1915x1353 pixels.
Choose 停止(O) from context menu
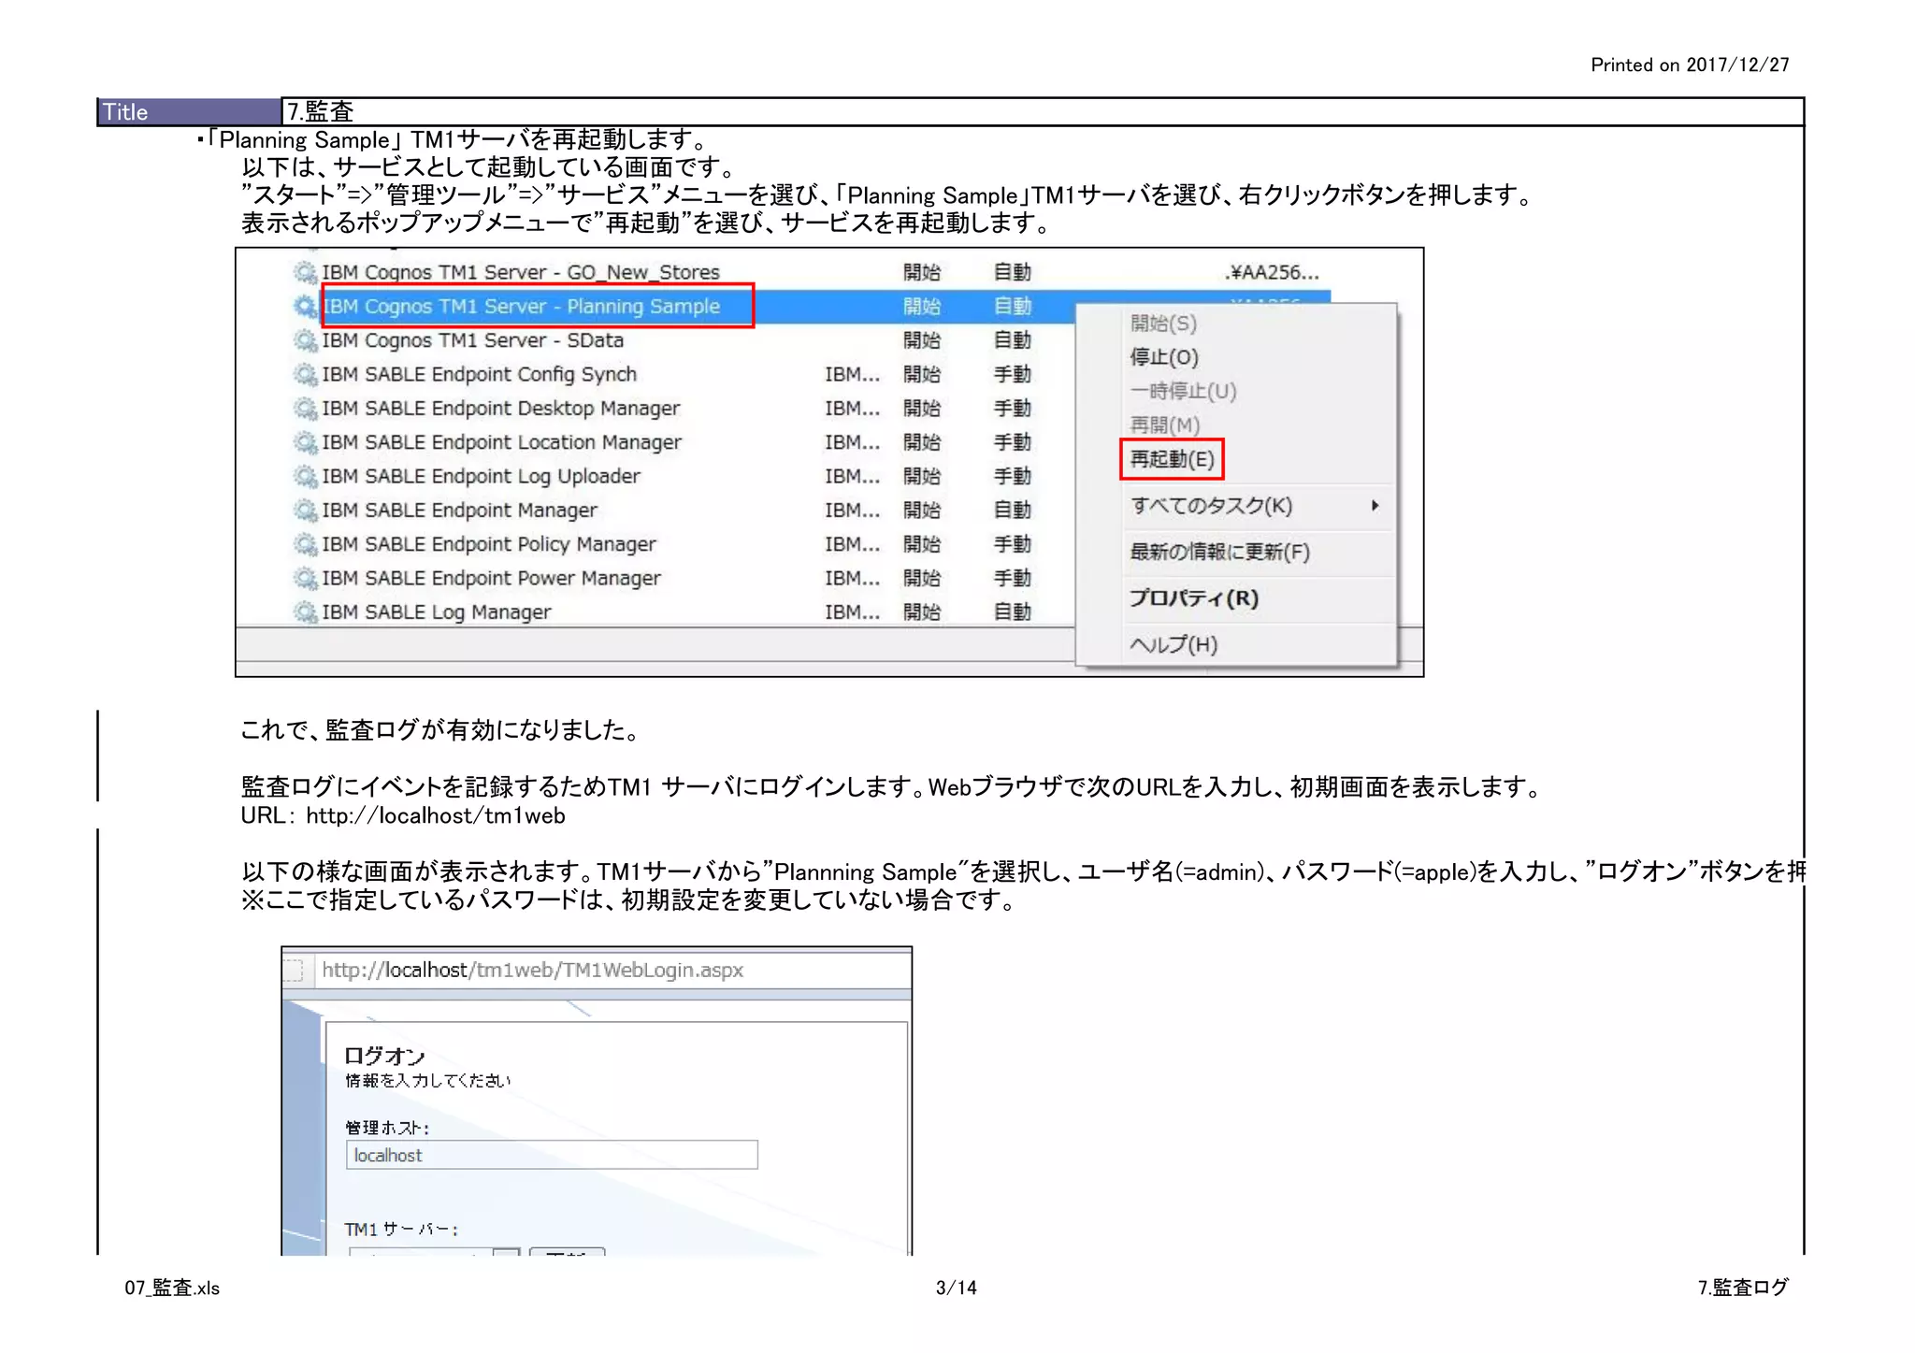tap(1163, 357)
